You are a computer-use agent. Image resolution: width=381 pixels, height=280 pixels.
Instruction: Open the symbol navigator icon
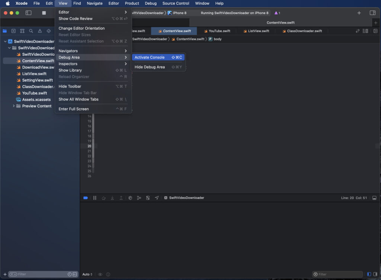pyautogui.click(x=22, y=31)
